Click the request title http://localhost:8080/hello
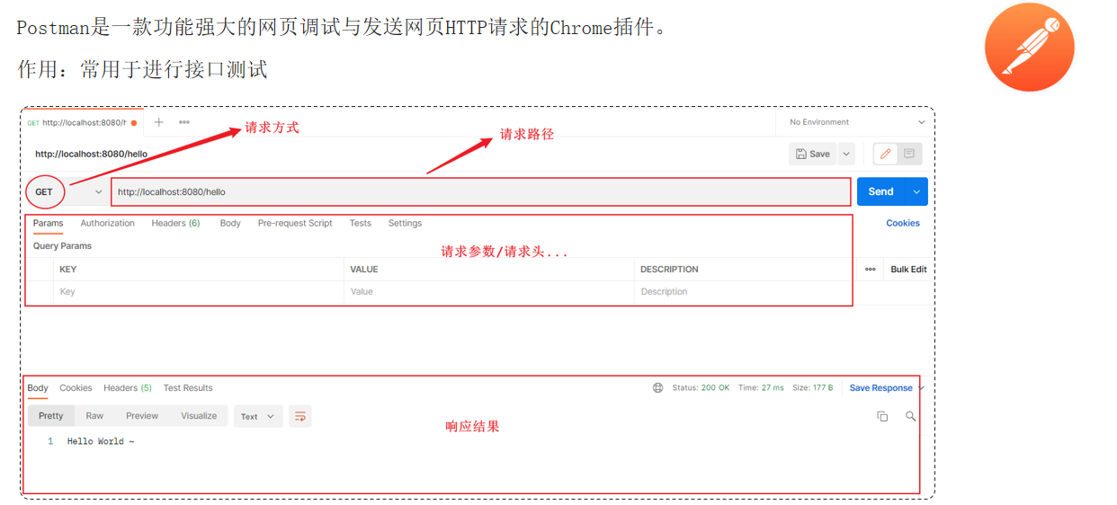The width and height of the screenshot is (1117, 505). [91, 154]
